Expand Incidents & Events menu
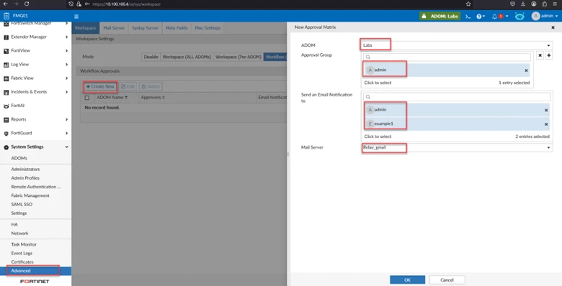This screenshot has height=286, width=562. (x=35, y=92)
